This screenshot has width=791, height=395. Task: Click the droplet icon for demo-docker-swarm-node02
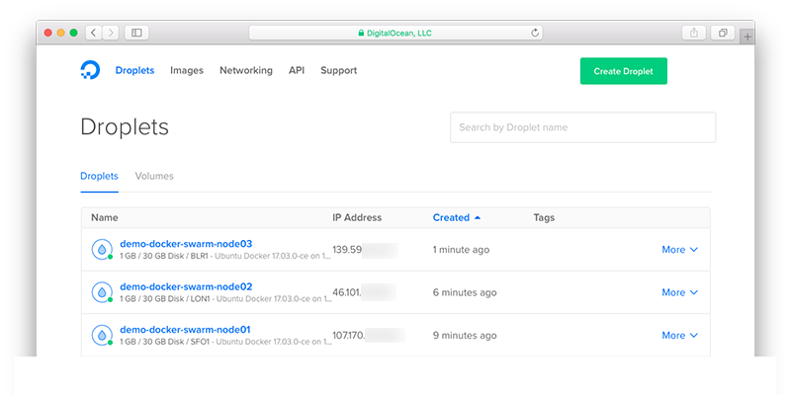click(102, 292)
